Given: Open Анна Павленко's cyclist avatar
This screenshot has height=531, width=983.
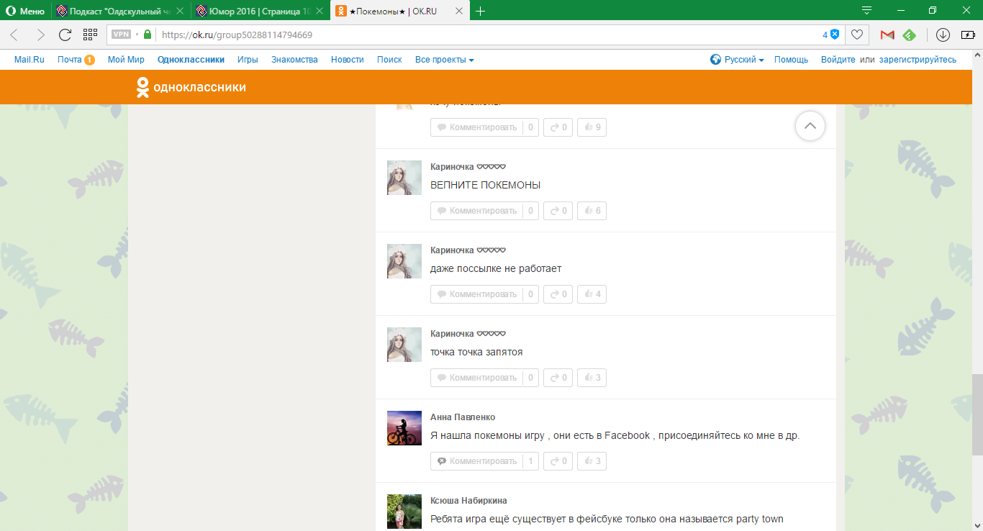Looking at the screenshot, I should coord(404,428).
